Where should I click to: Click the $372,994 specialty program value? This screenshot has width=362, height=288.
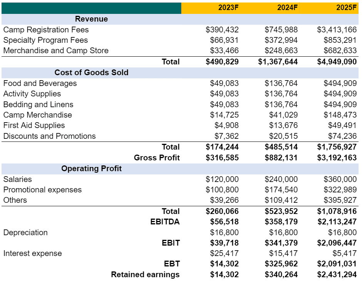click(281, 40)
